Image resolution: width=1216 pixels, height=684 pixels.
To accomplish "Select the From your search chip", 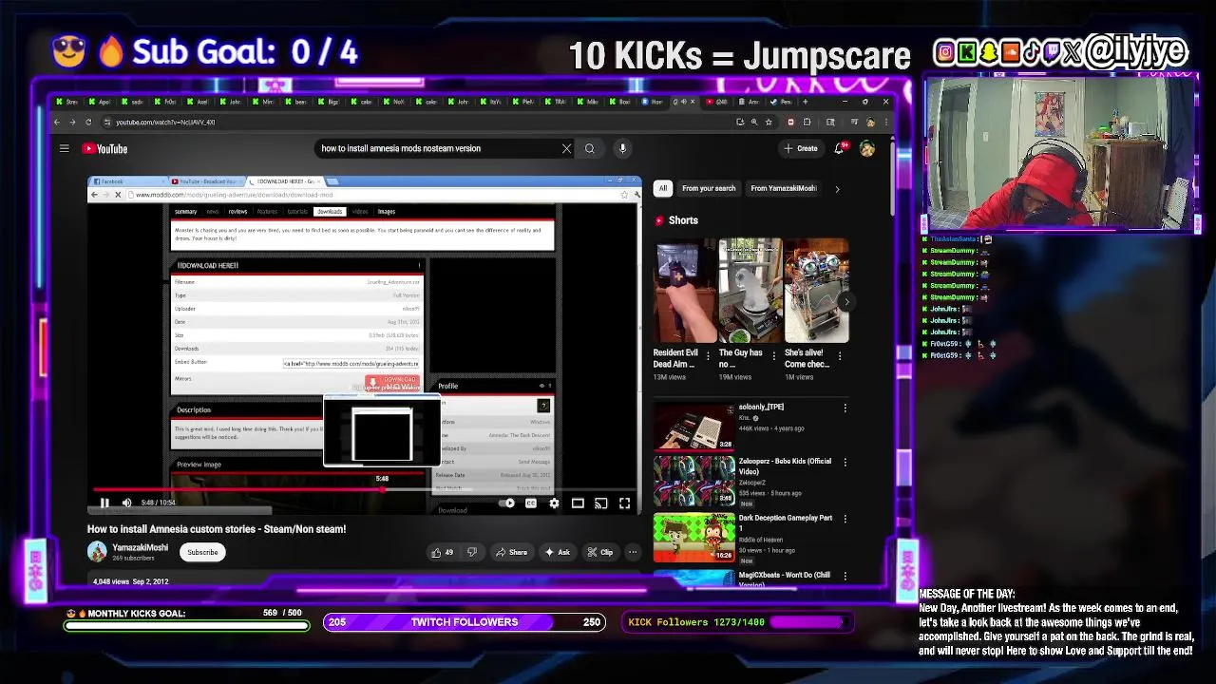I will (x=709, y=188).
